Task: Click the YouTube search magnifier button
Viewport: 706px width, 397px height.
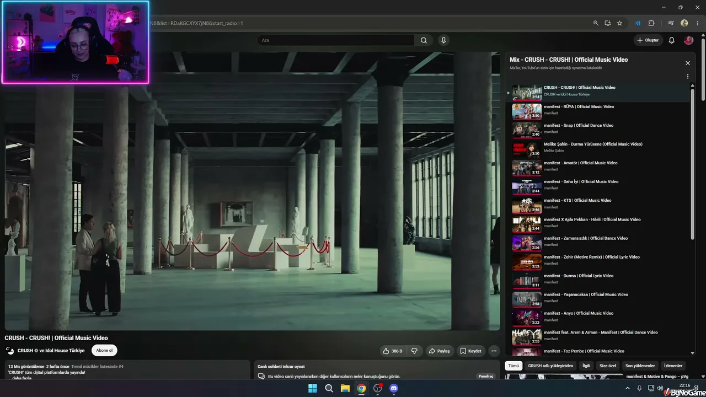Action: (424, 40)
